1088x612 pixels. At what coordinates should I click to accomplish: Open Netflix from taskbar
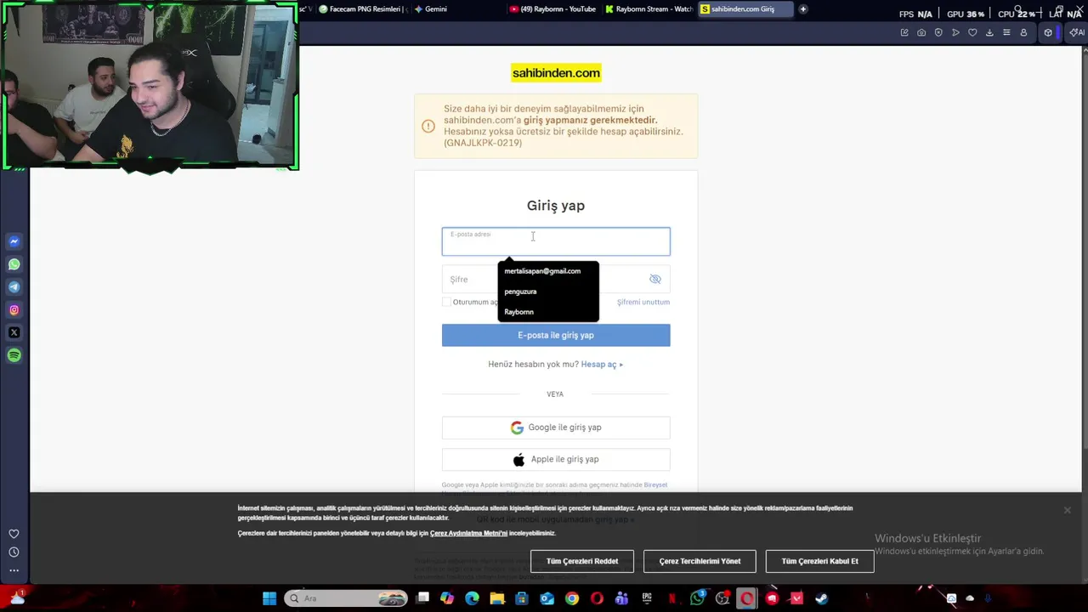pos(671,598)
